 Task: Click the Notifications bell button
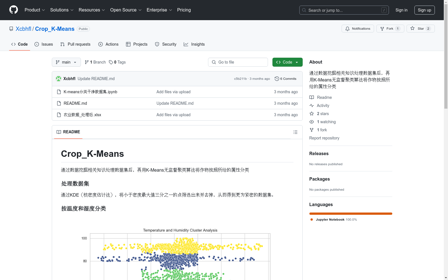pos(358,29)
